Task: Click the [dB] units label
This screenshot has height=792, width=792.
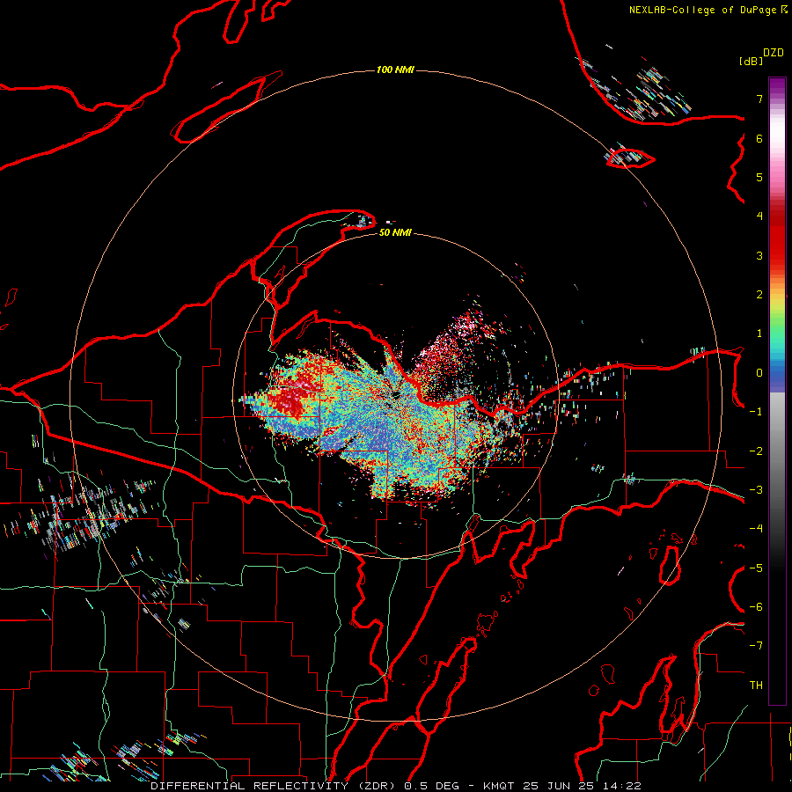Action: pos(752,61)
